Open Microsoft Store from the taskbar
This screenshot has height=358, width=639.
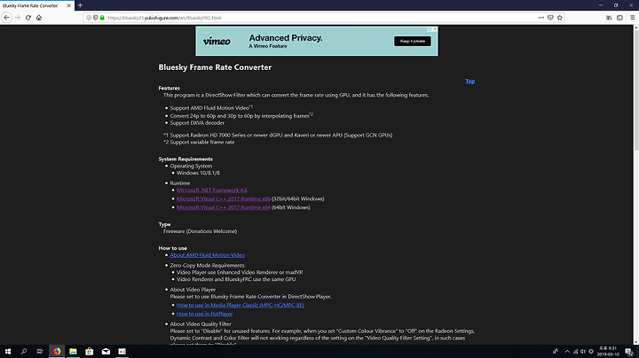point(90,352)
